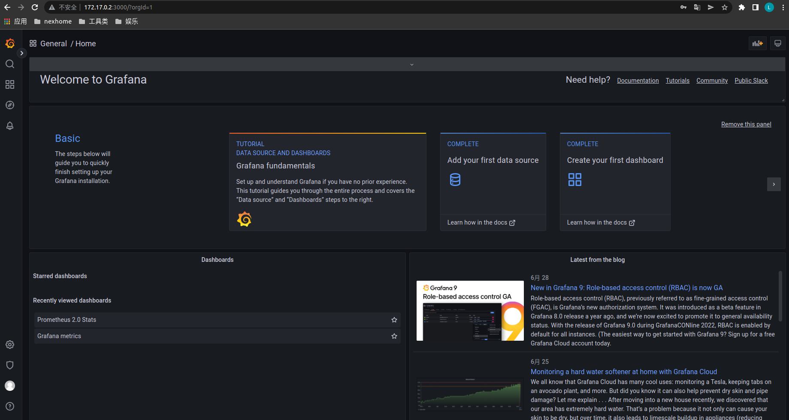
Task: Open the Configuration gear icon
Action: coord(10,345)
